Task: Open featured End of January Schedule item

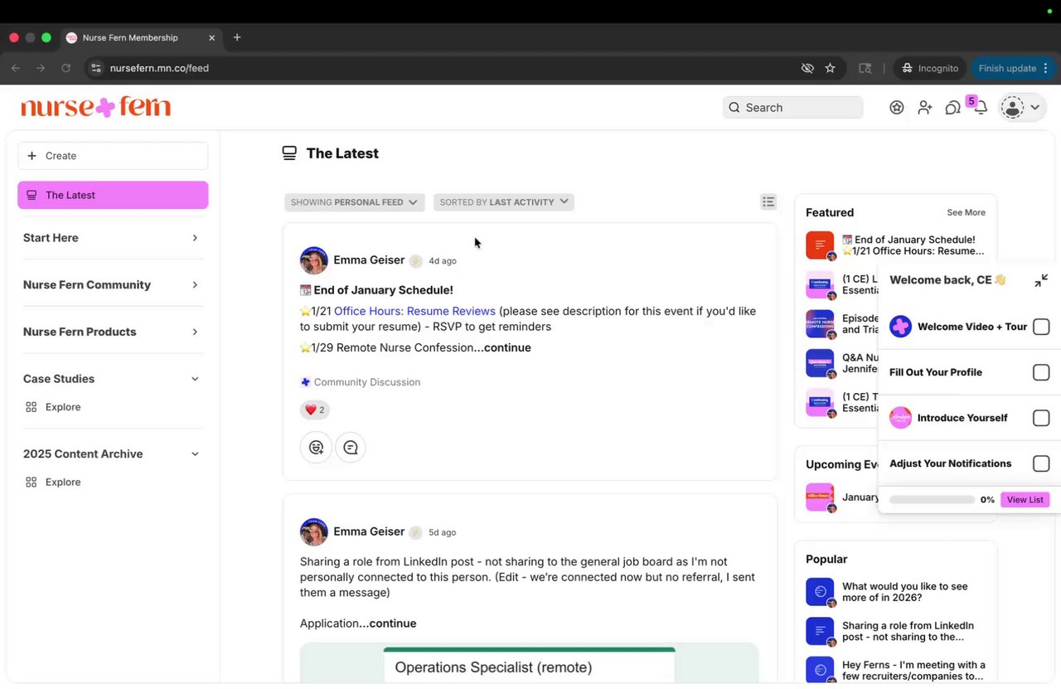Action: point(896,245)
